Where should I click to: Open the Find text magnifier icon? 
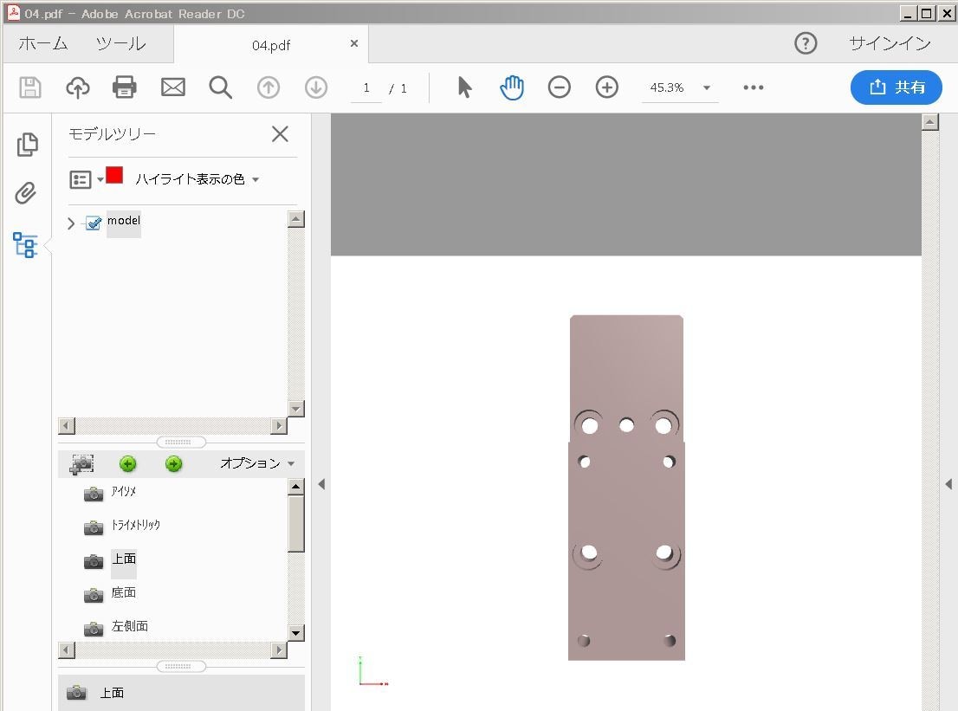[x=221, y=88]
